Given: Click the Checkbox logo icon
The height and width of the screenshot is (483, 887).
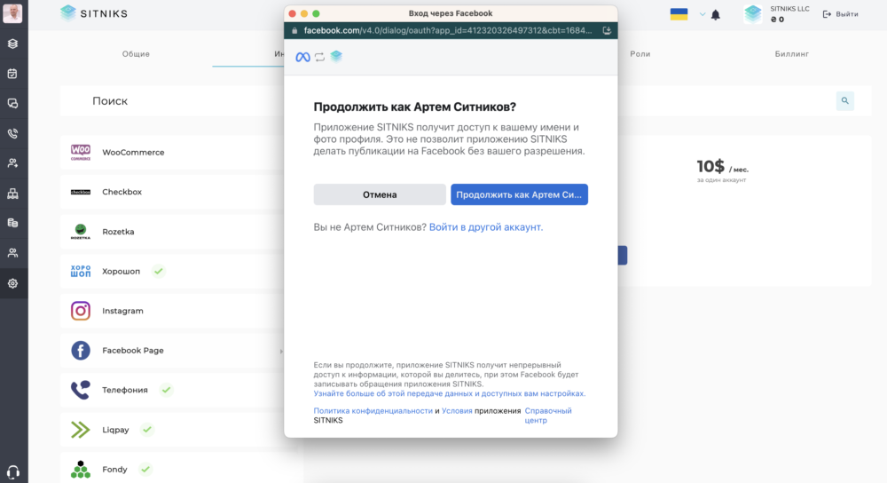Looking at the screenshot, I should pos(81,192).
